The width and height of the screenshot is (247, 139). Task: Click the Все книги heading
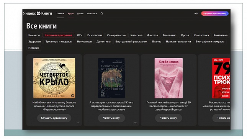click(41, 26)
